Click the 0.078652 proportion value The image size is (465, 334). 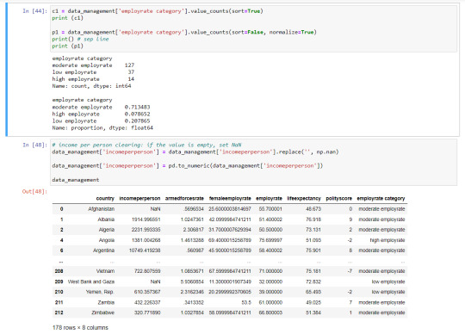(x=137, y=114)
